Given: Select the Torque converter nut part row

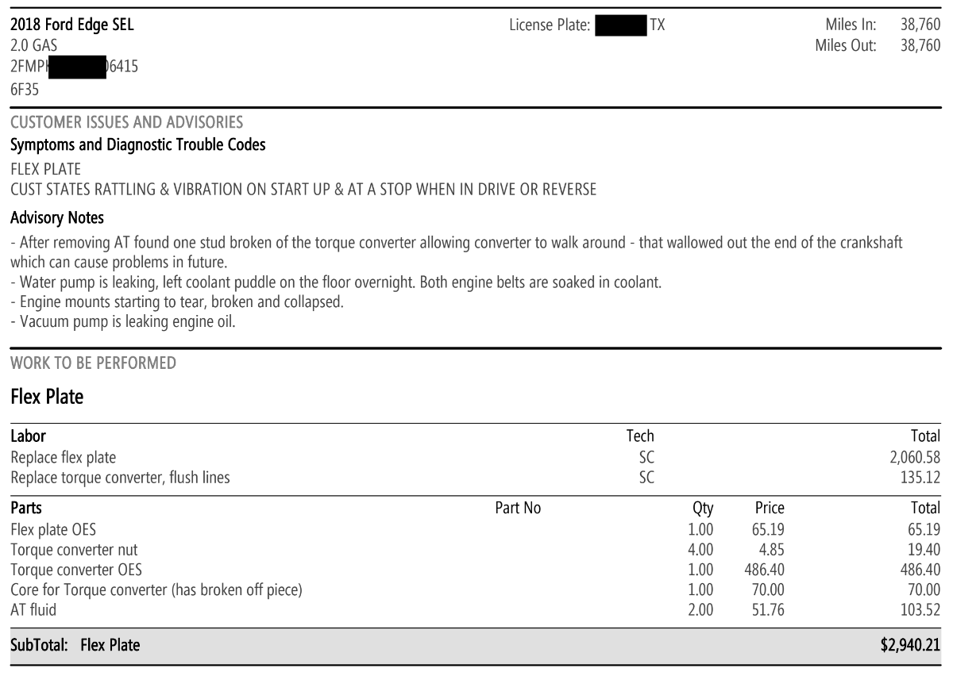Looking at the screenshot, I should [476, 549].
